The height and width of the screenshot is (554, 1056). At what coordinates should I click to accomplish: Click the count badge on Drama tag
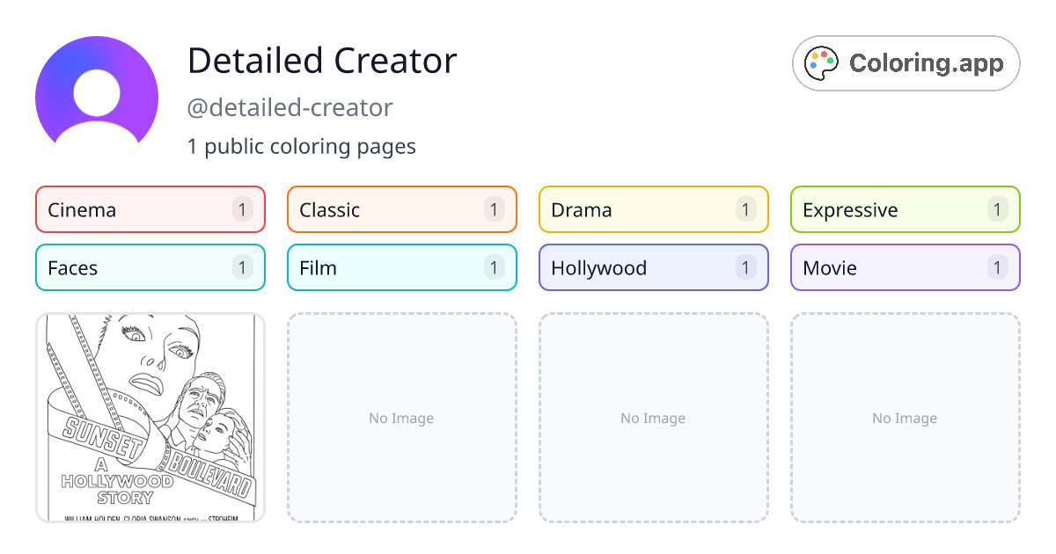click(746, 209)
